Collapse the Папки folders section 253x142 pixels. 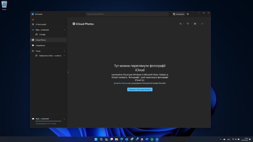click(x=64, y=51)
